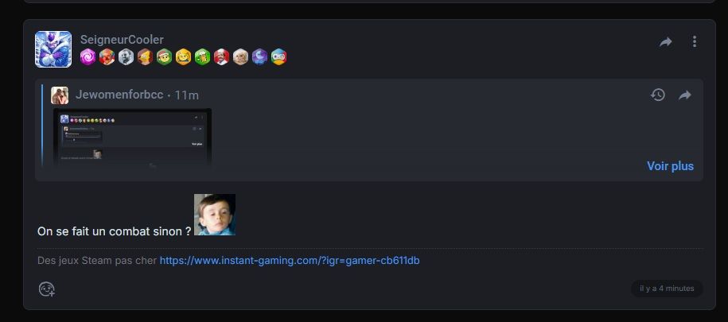View quote history clock icon

[x=657, y=95]
